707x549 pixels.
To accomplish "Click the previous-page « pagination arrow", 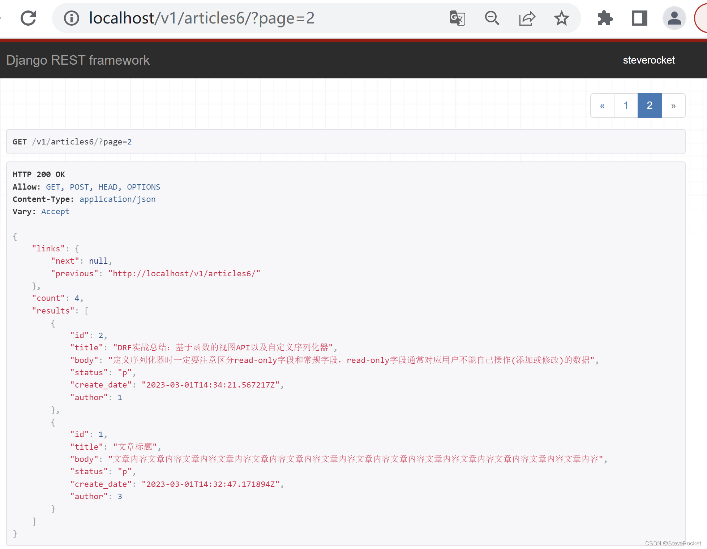I will point(602,105).
